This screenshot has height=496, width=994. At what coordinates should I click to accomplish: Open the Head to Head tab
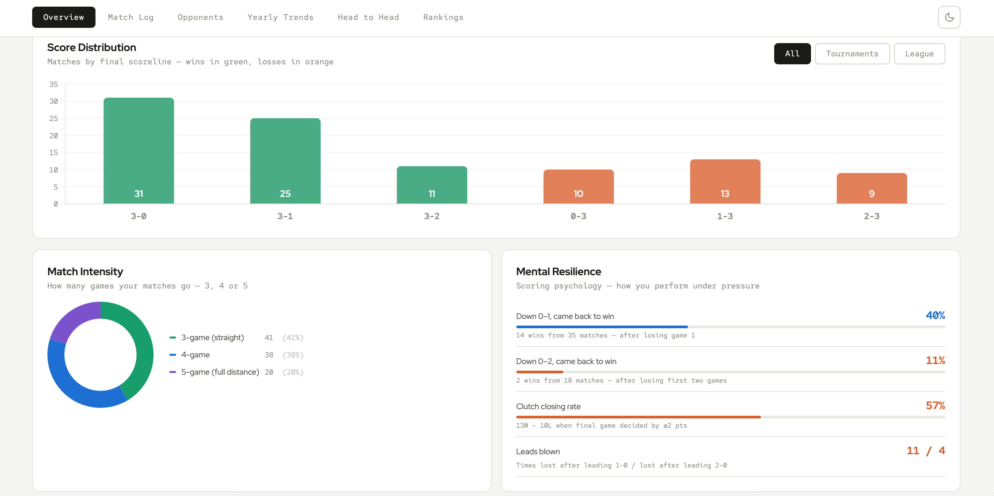pos(368,17)
